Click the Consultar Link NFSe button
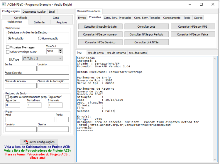 146,42
